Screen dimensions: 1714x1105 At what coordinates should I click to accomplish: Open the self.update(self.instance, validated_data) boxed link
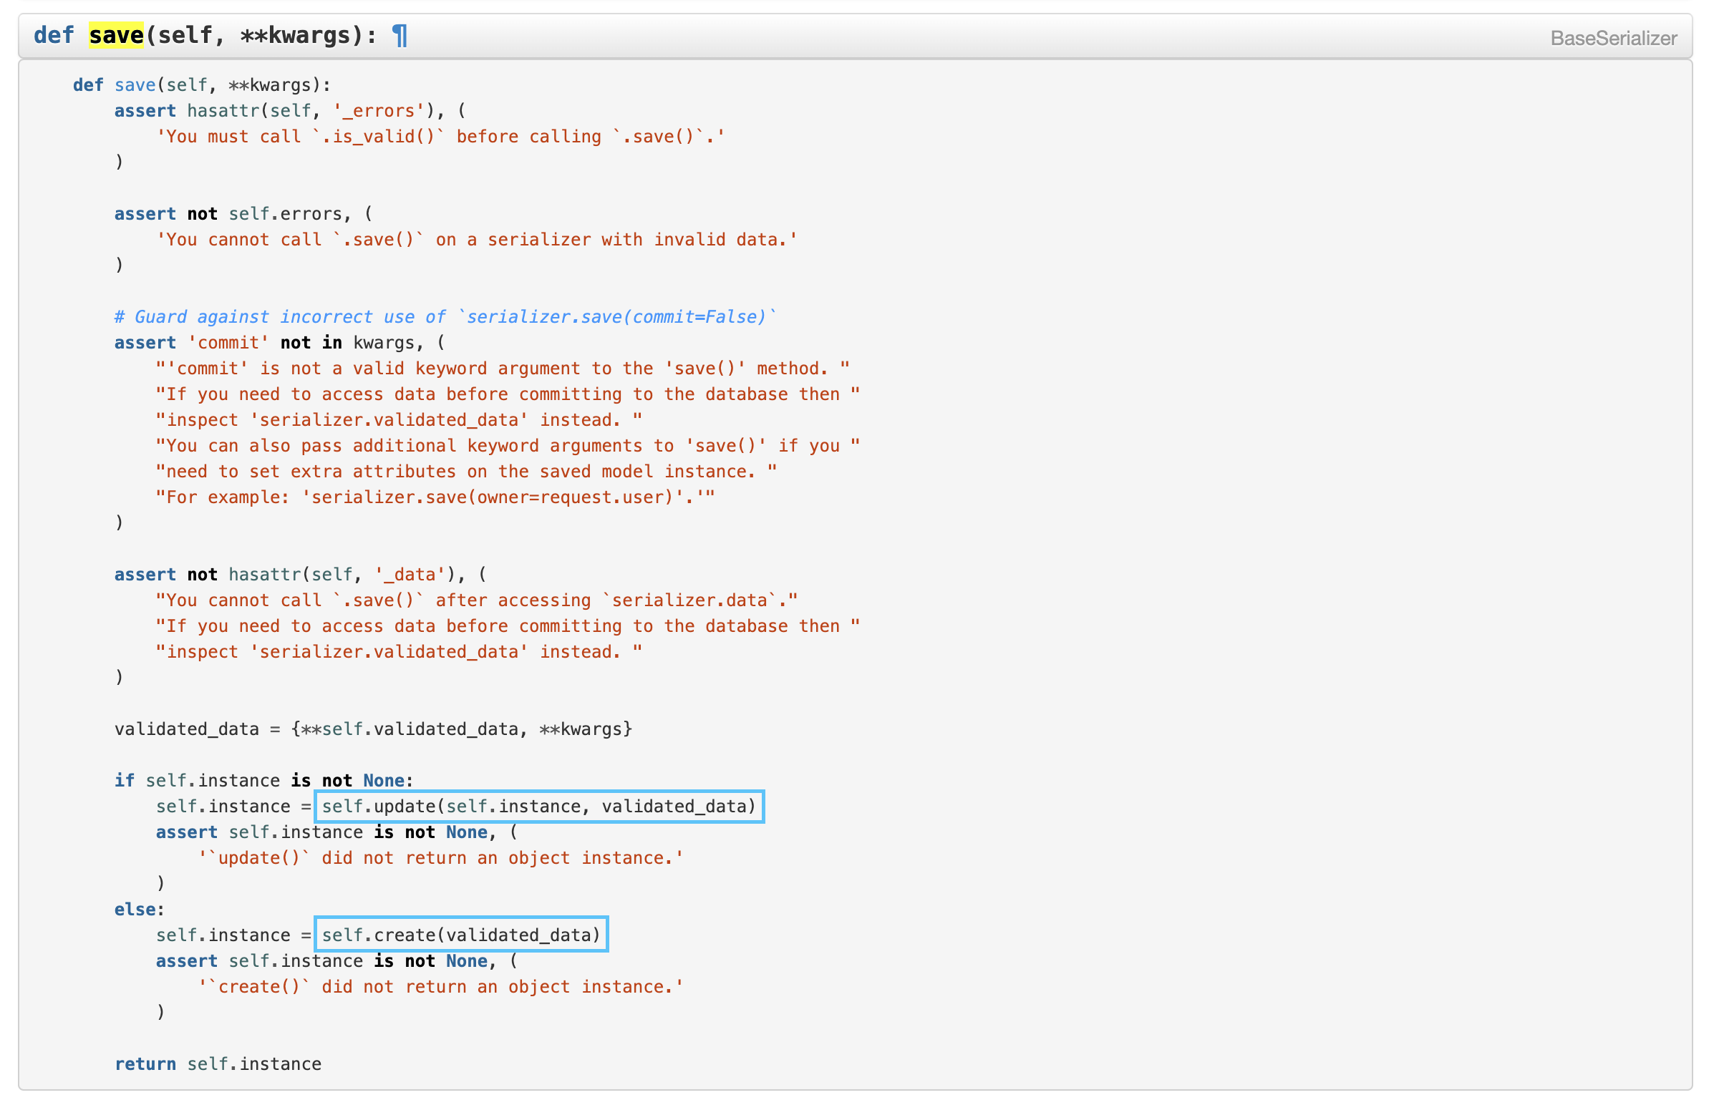538,807
